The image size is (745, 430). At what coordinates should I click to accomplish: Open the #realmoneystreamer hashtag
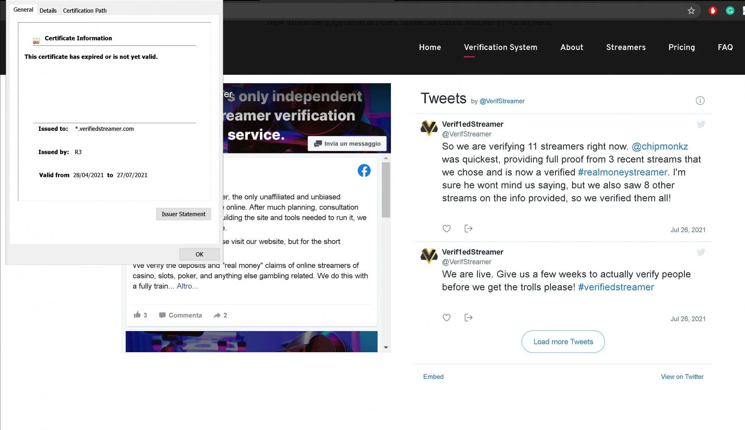click(622, 172)
